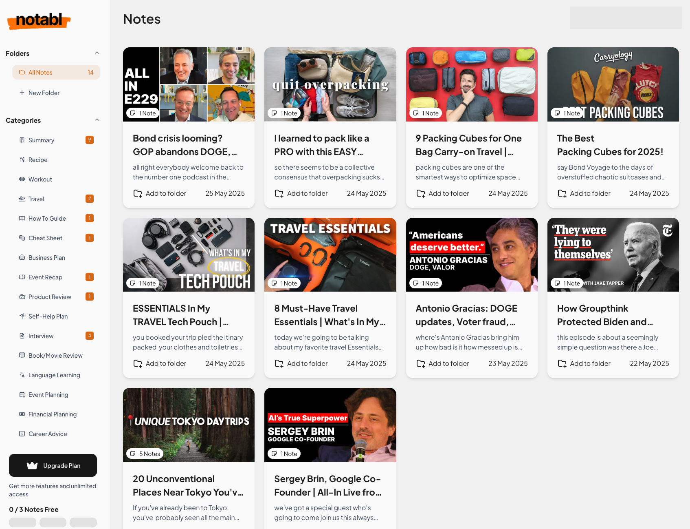The height and width of the screenshot is (529, 690).
Task: Click the How To Guide book icon
Action: (x=22, y=218)
